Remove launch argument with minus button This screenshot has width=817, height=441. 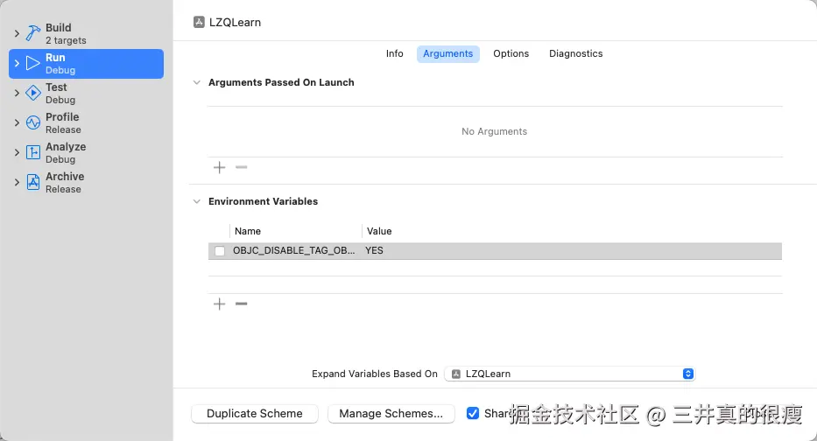tap(241, 167)
